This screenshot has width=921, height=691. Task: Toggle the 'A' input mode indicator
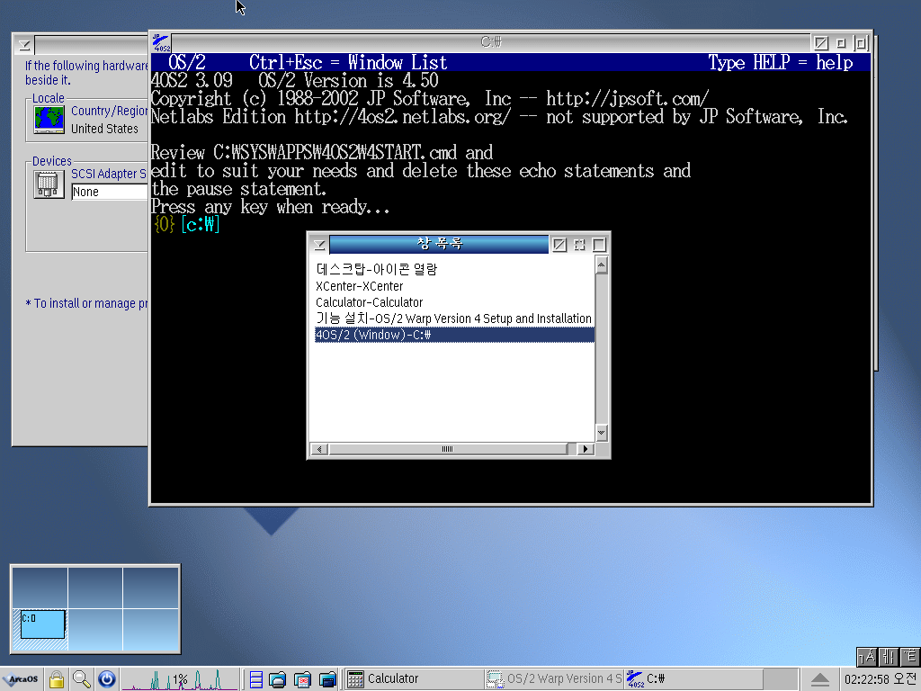(866, 657)
